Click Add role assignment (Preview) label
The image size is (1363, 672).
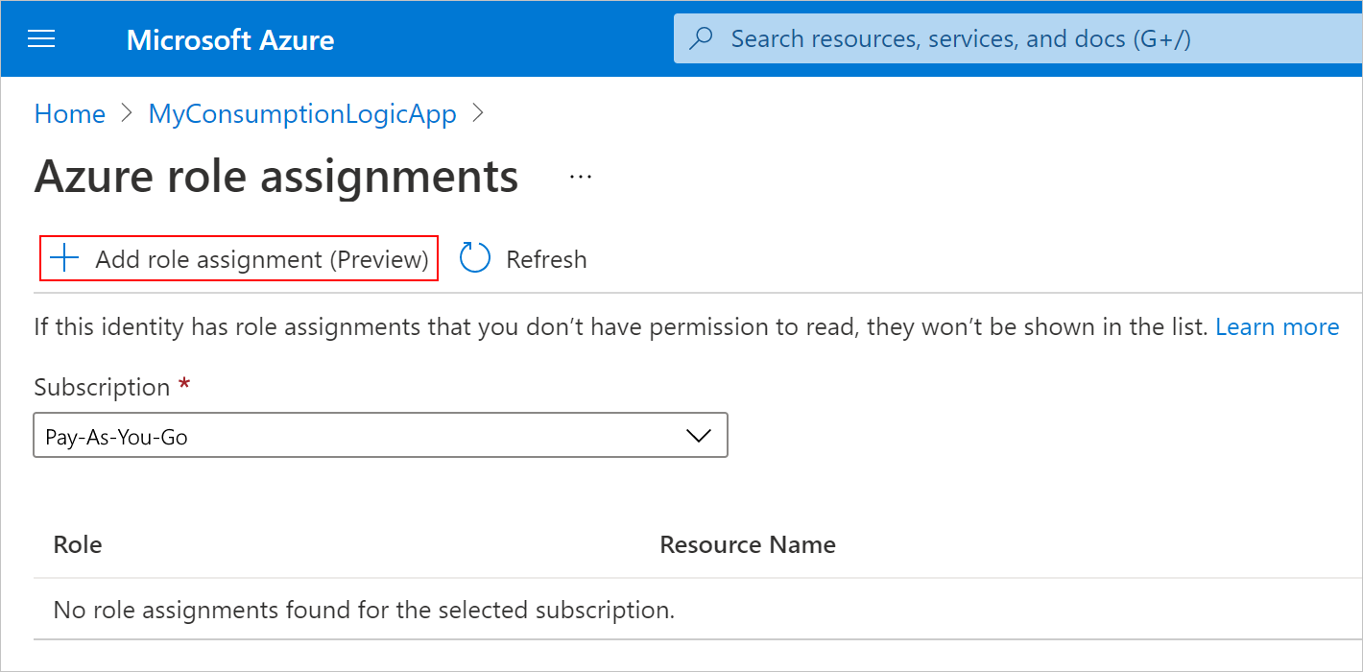[261, 259]
